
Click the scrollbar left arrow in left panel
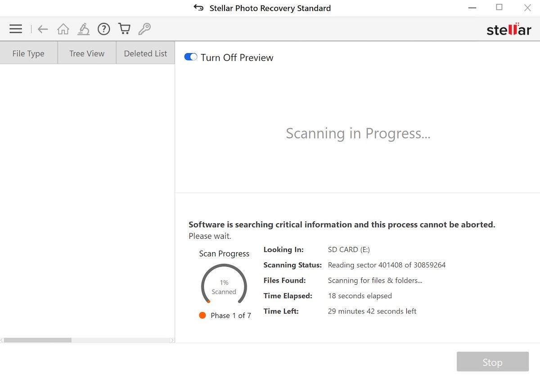(x=2, y=340)
